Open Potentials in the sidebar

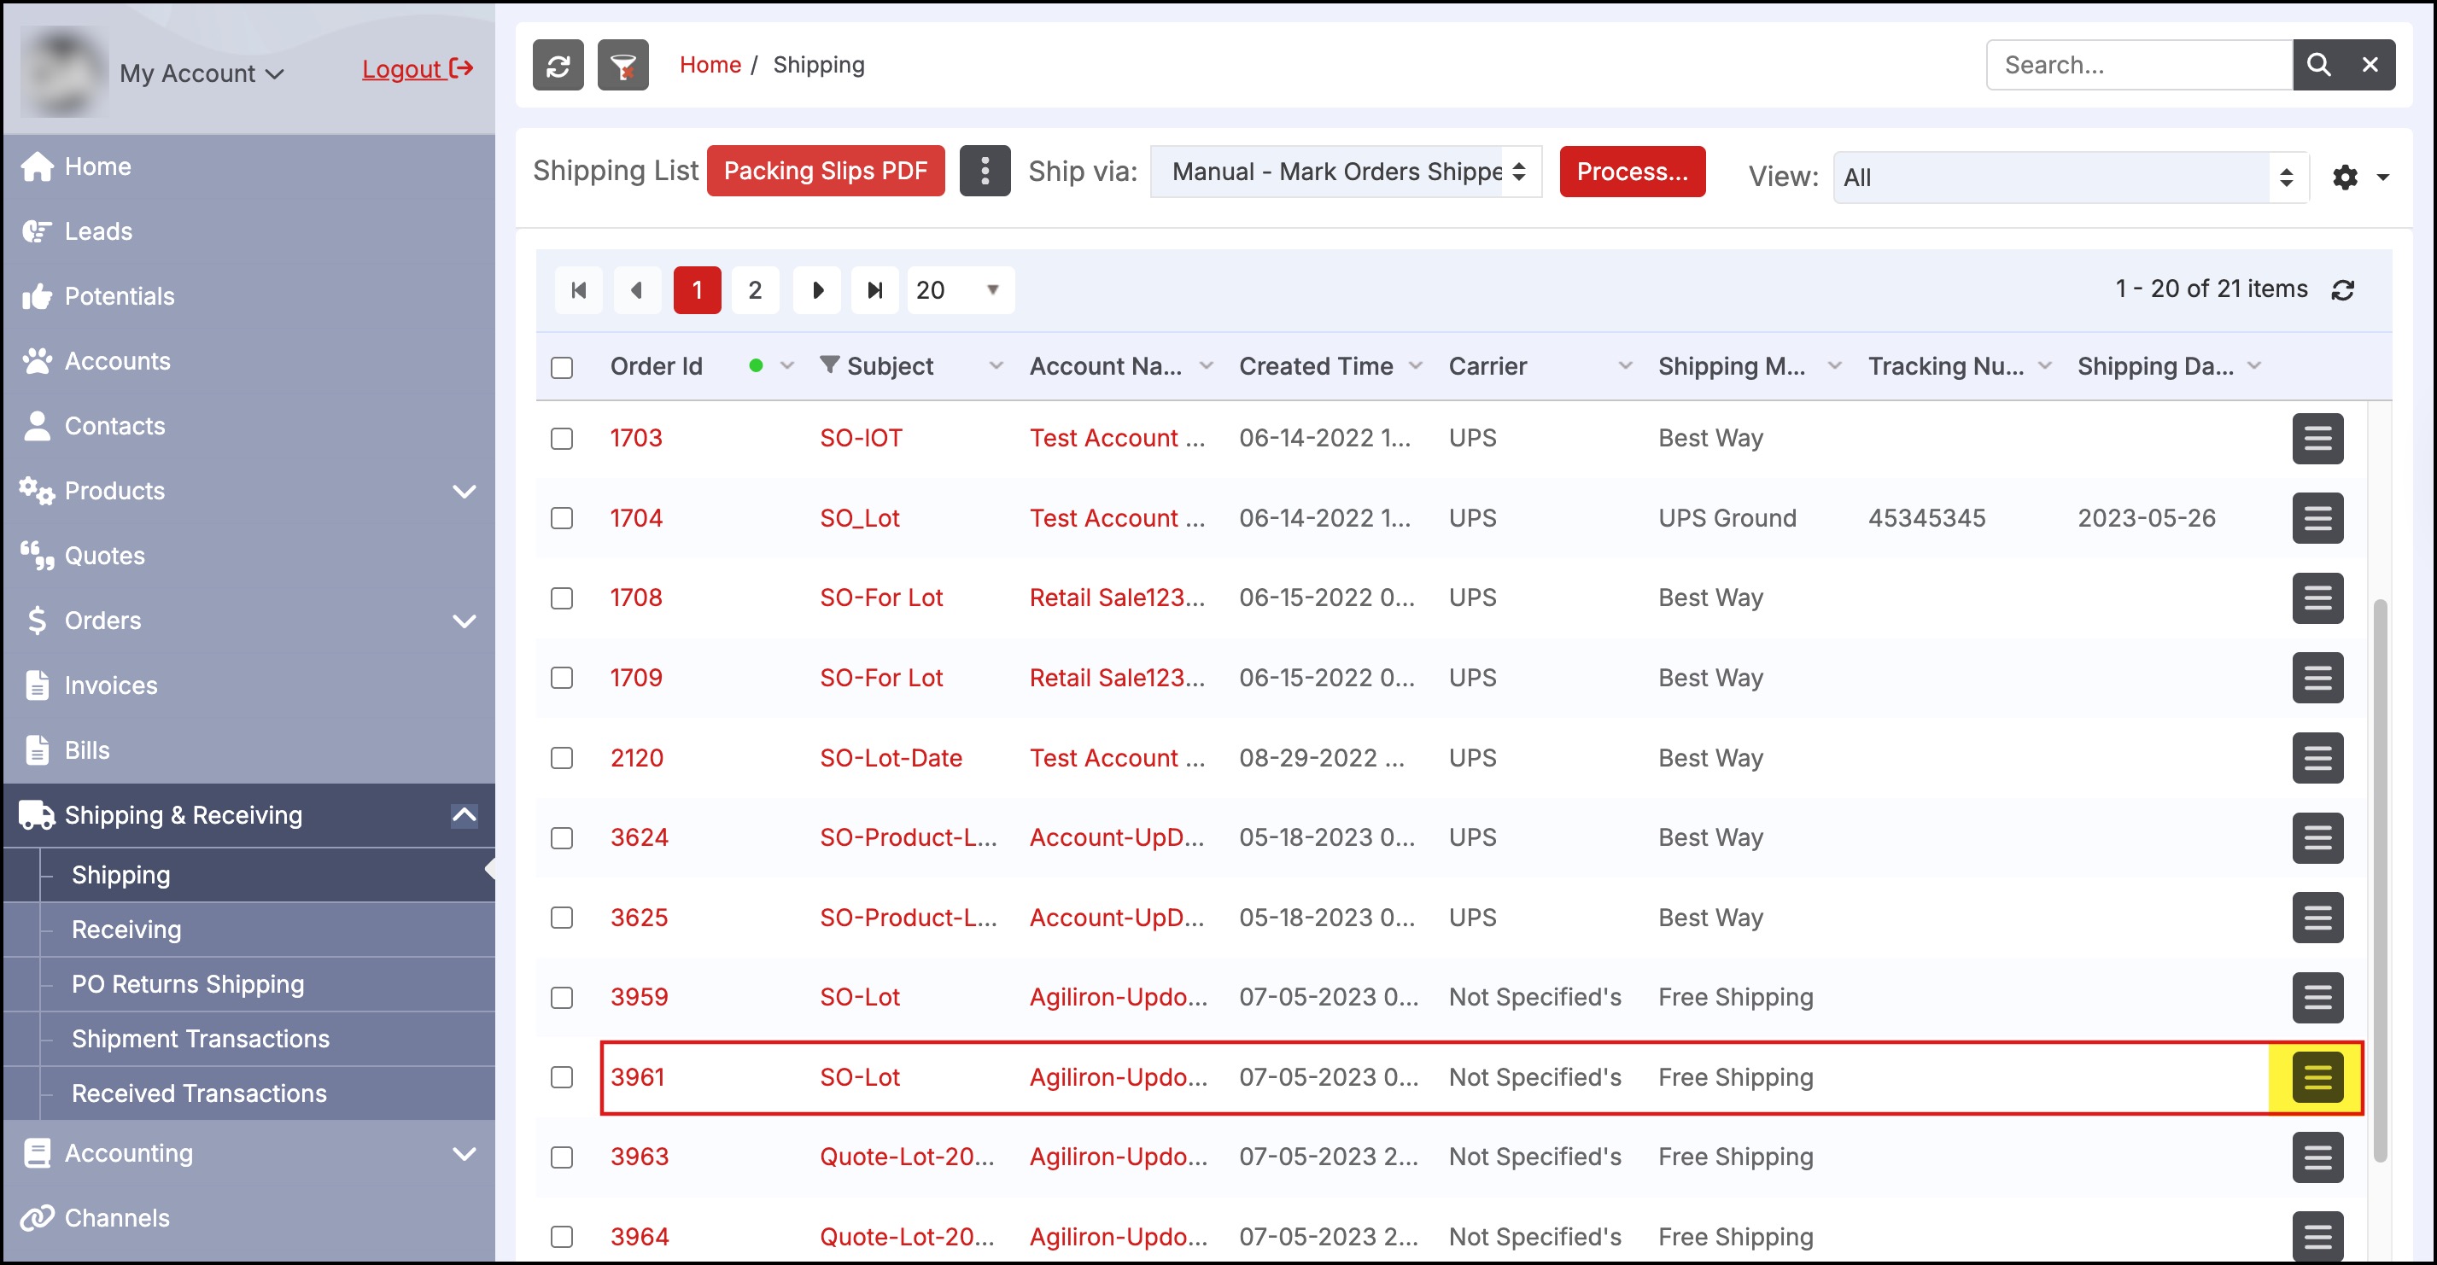[248, 297]
